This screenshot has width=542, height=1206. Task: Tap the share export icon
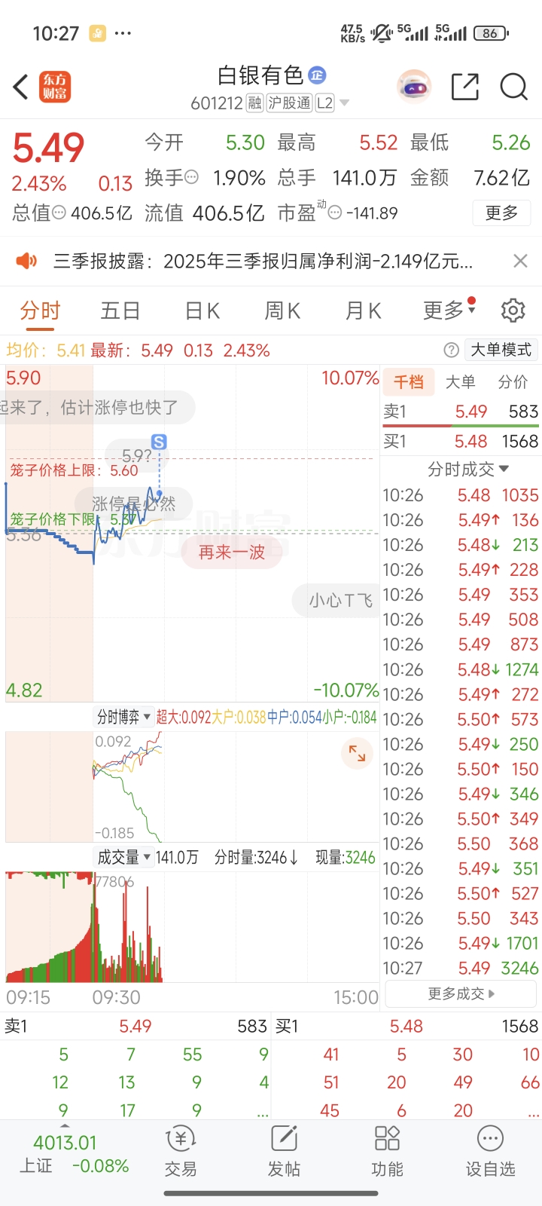pyautogui.click(x=464, y=87)
